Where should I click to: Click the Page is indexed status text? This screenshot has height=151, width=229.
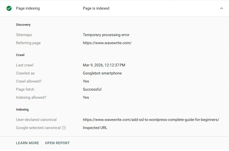pyautogui.click(x=96, y=8)
